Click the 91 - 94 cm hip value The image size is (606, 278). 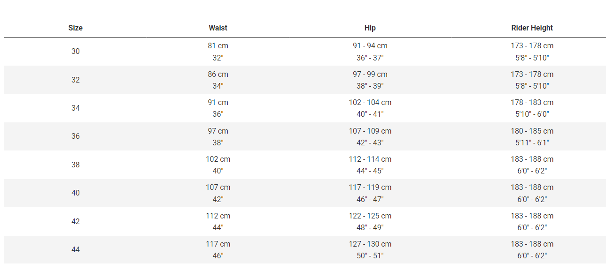tap(370, 46)
